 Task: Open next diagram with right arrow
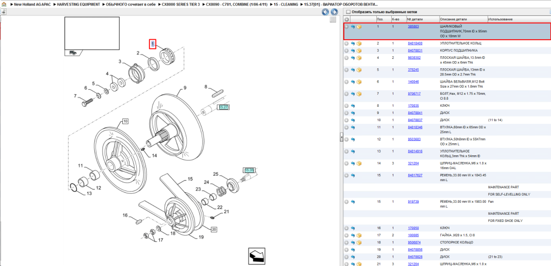pos(334,12)
